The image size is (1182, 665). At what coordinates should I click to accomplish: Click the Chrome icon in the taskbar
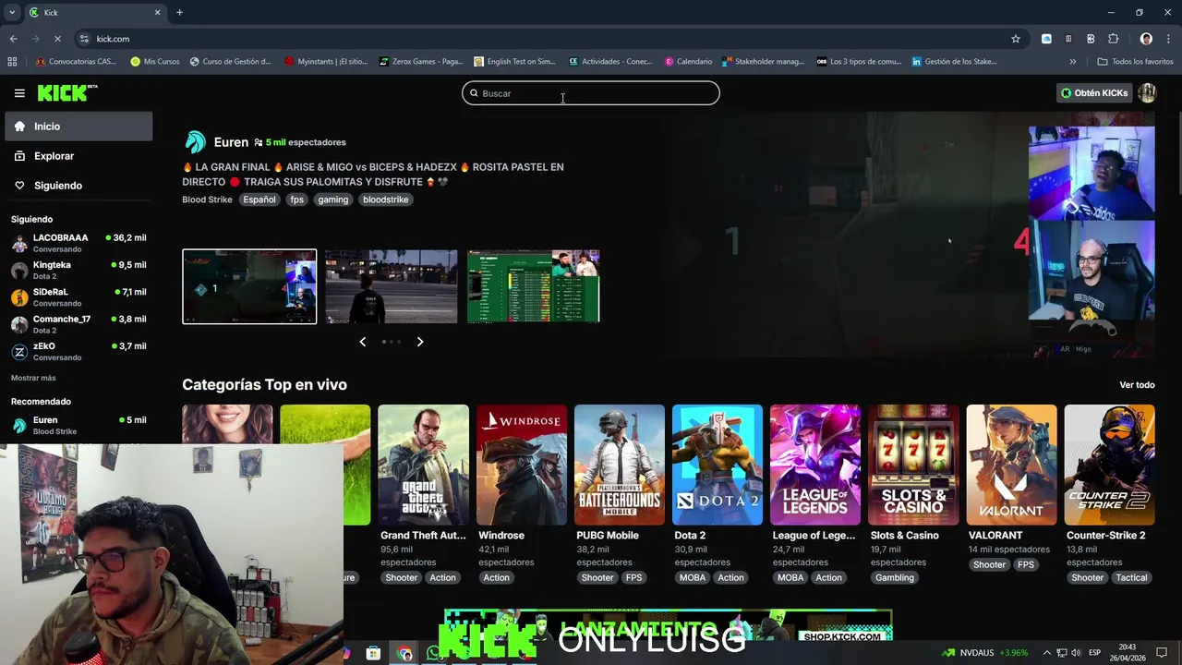(x=404, y=653)
